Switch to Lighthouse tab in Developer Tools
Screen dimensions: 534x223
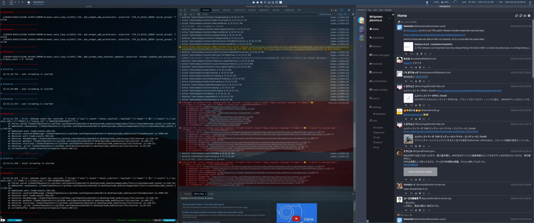[289, 10]
